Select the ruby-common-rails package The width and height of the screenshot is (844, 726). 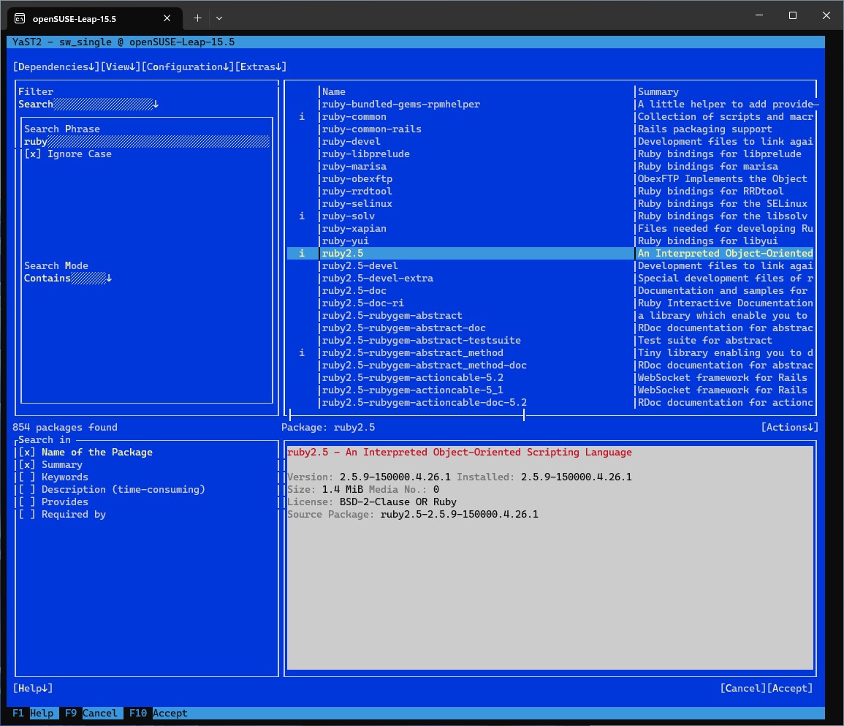click(x=551, y=129)
